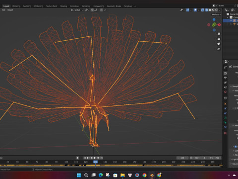Viewport: 238px width, 179px height.
Task: Open the Add menu in viewport header
Action: (x=3, y=10)
